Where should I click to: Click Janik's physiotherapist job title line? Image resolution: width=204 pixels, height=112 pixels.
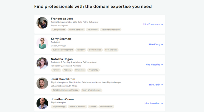point(86,83)
